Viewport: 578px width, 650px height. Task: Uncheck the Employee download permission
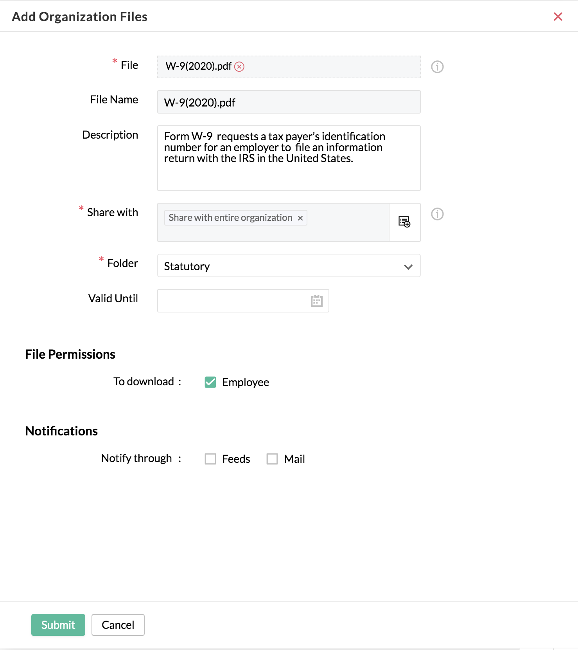pos(210,382)
